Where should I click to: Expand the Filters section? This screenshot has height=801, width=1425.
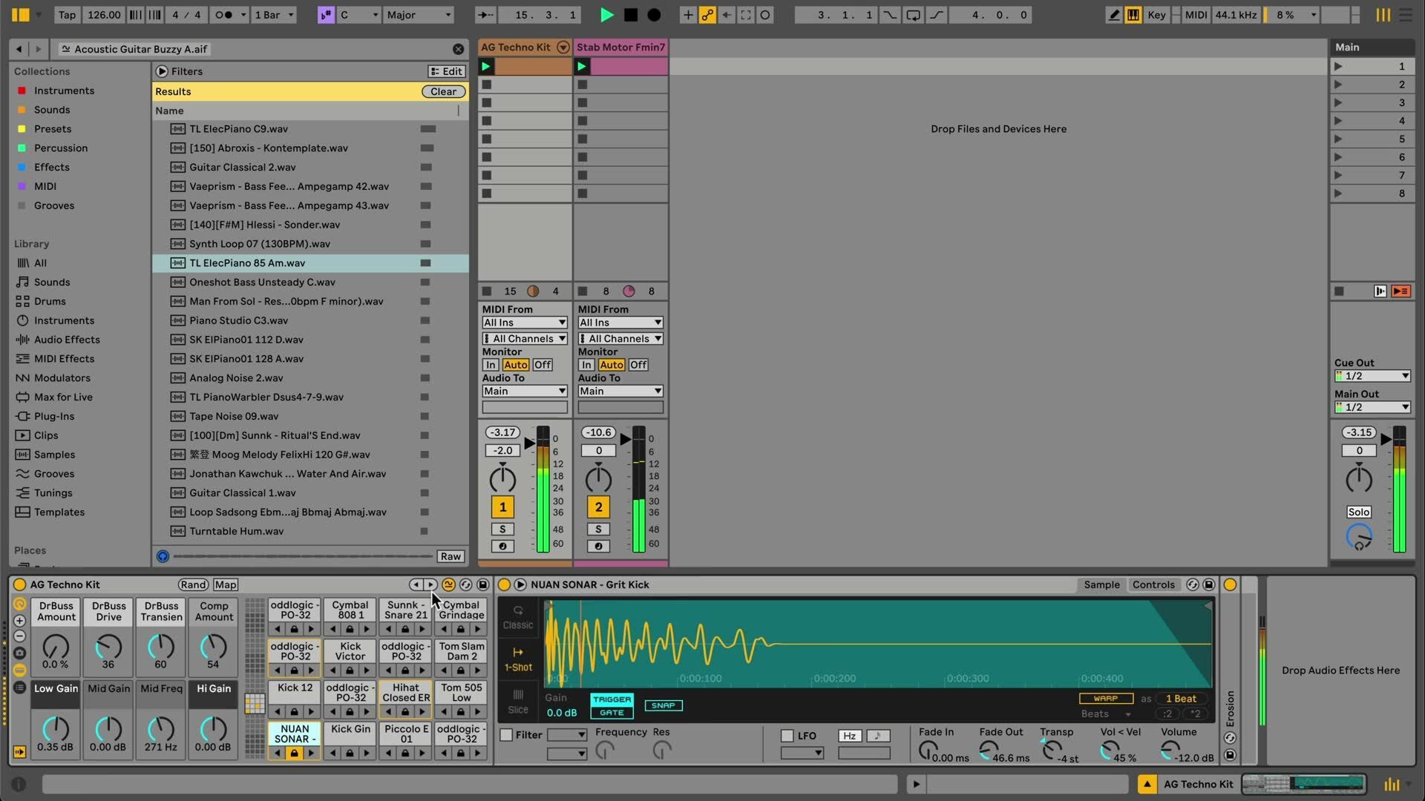(x=162, y=71)
